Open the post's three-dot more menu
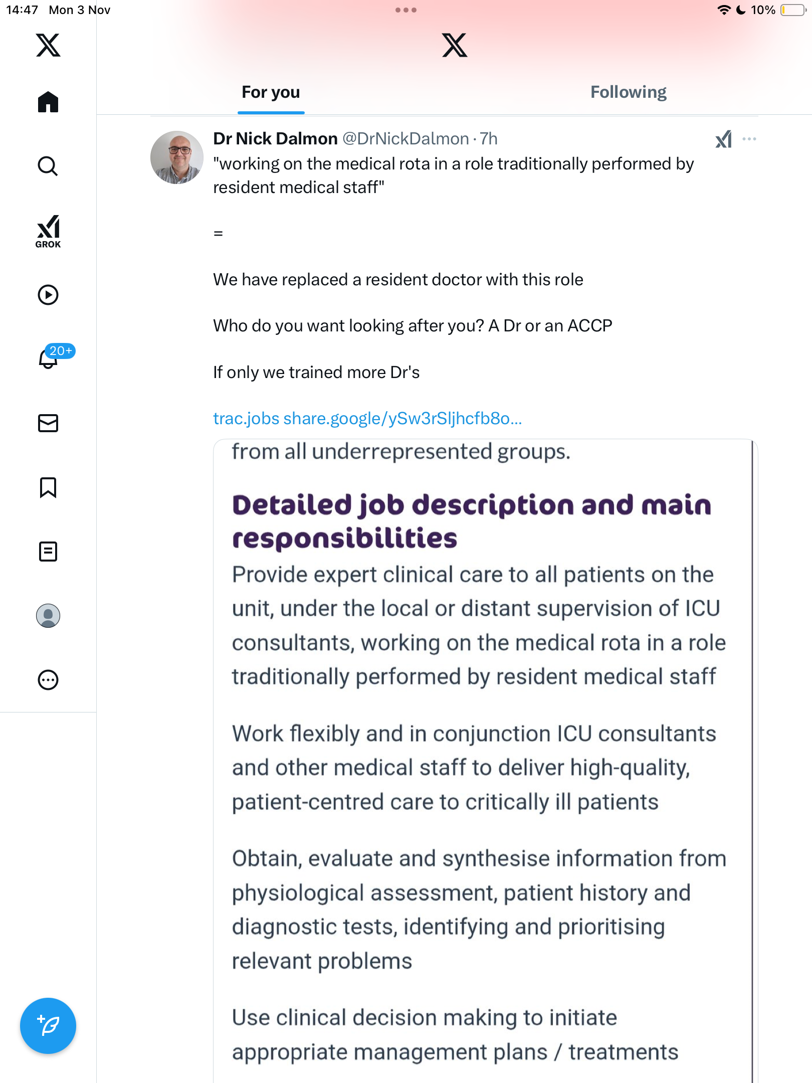Screen dimensions: 812x1083 (x=749, y=139)
